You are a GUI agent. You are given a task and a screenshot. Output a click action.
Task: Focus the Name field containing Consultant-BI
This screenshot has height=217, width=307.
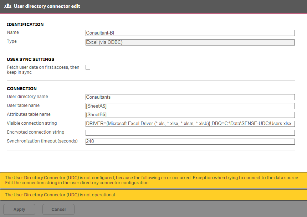(x=190, y=33)
